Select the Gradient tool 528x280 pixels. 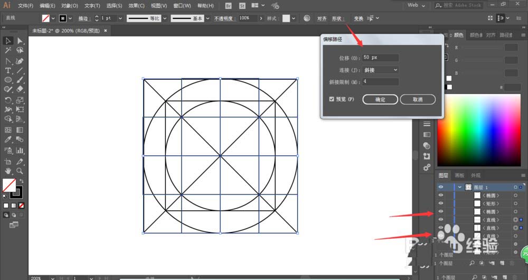coord(20,130)
